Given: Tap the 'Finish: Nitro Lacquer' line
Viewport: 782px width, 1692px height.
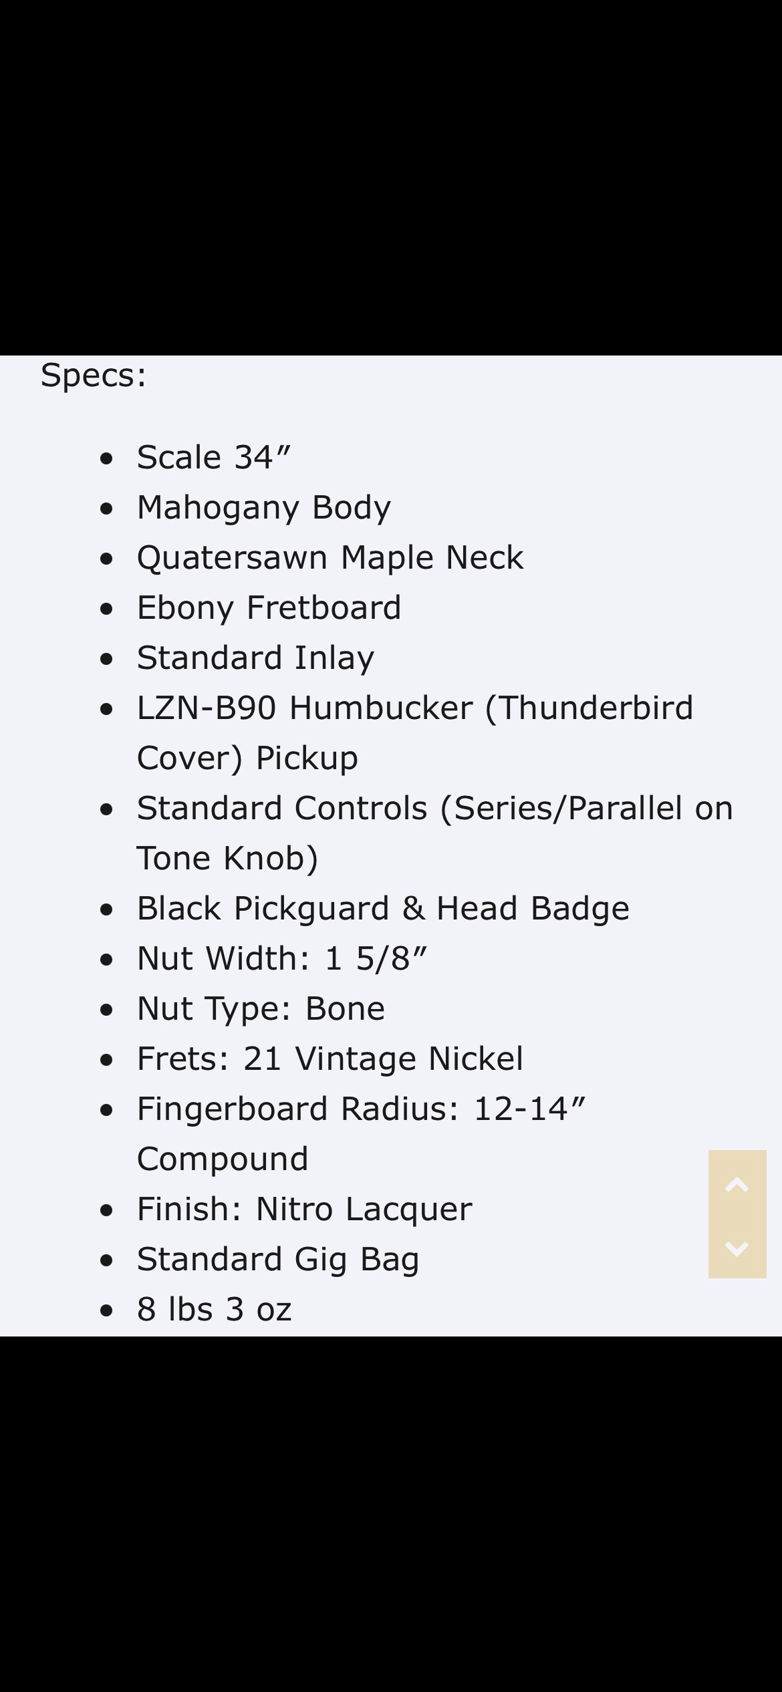Looking at the screenshot, I should pos(304,1210).
